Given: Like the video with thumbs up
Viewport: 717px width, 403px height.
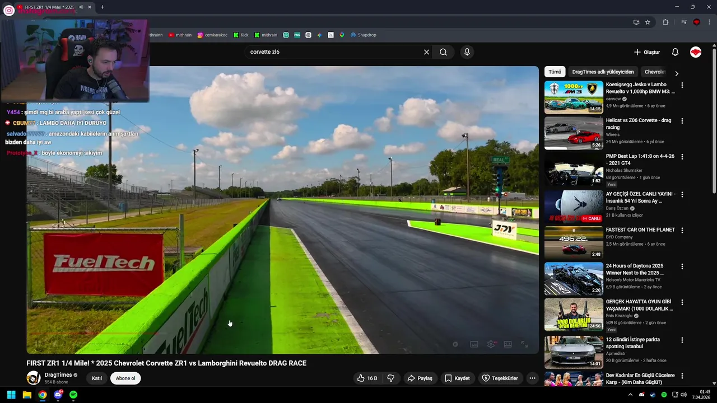Looking at the screenshot, I should (367, 378).
